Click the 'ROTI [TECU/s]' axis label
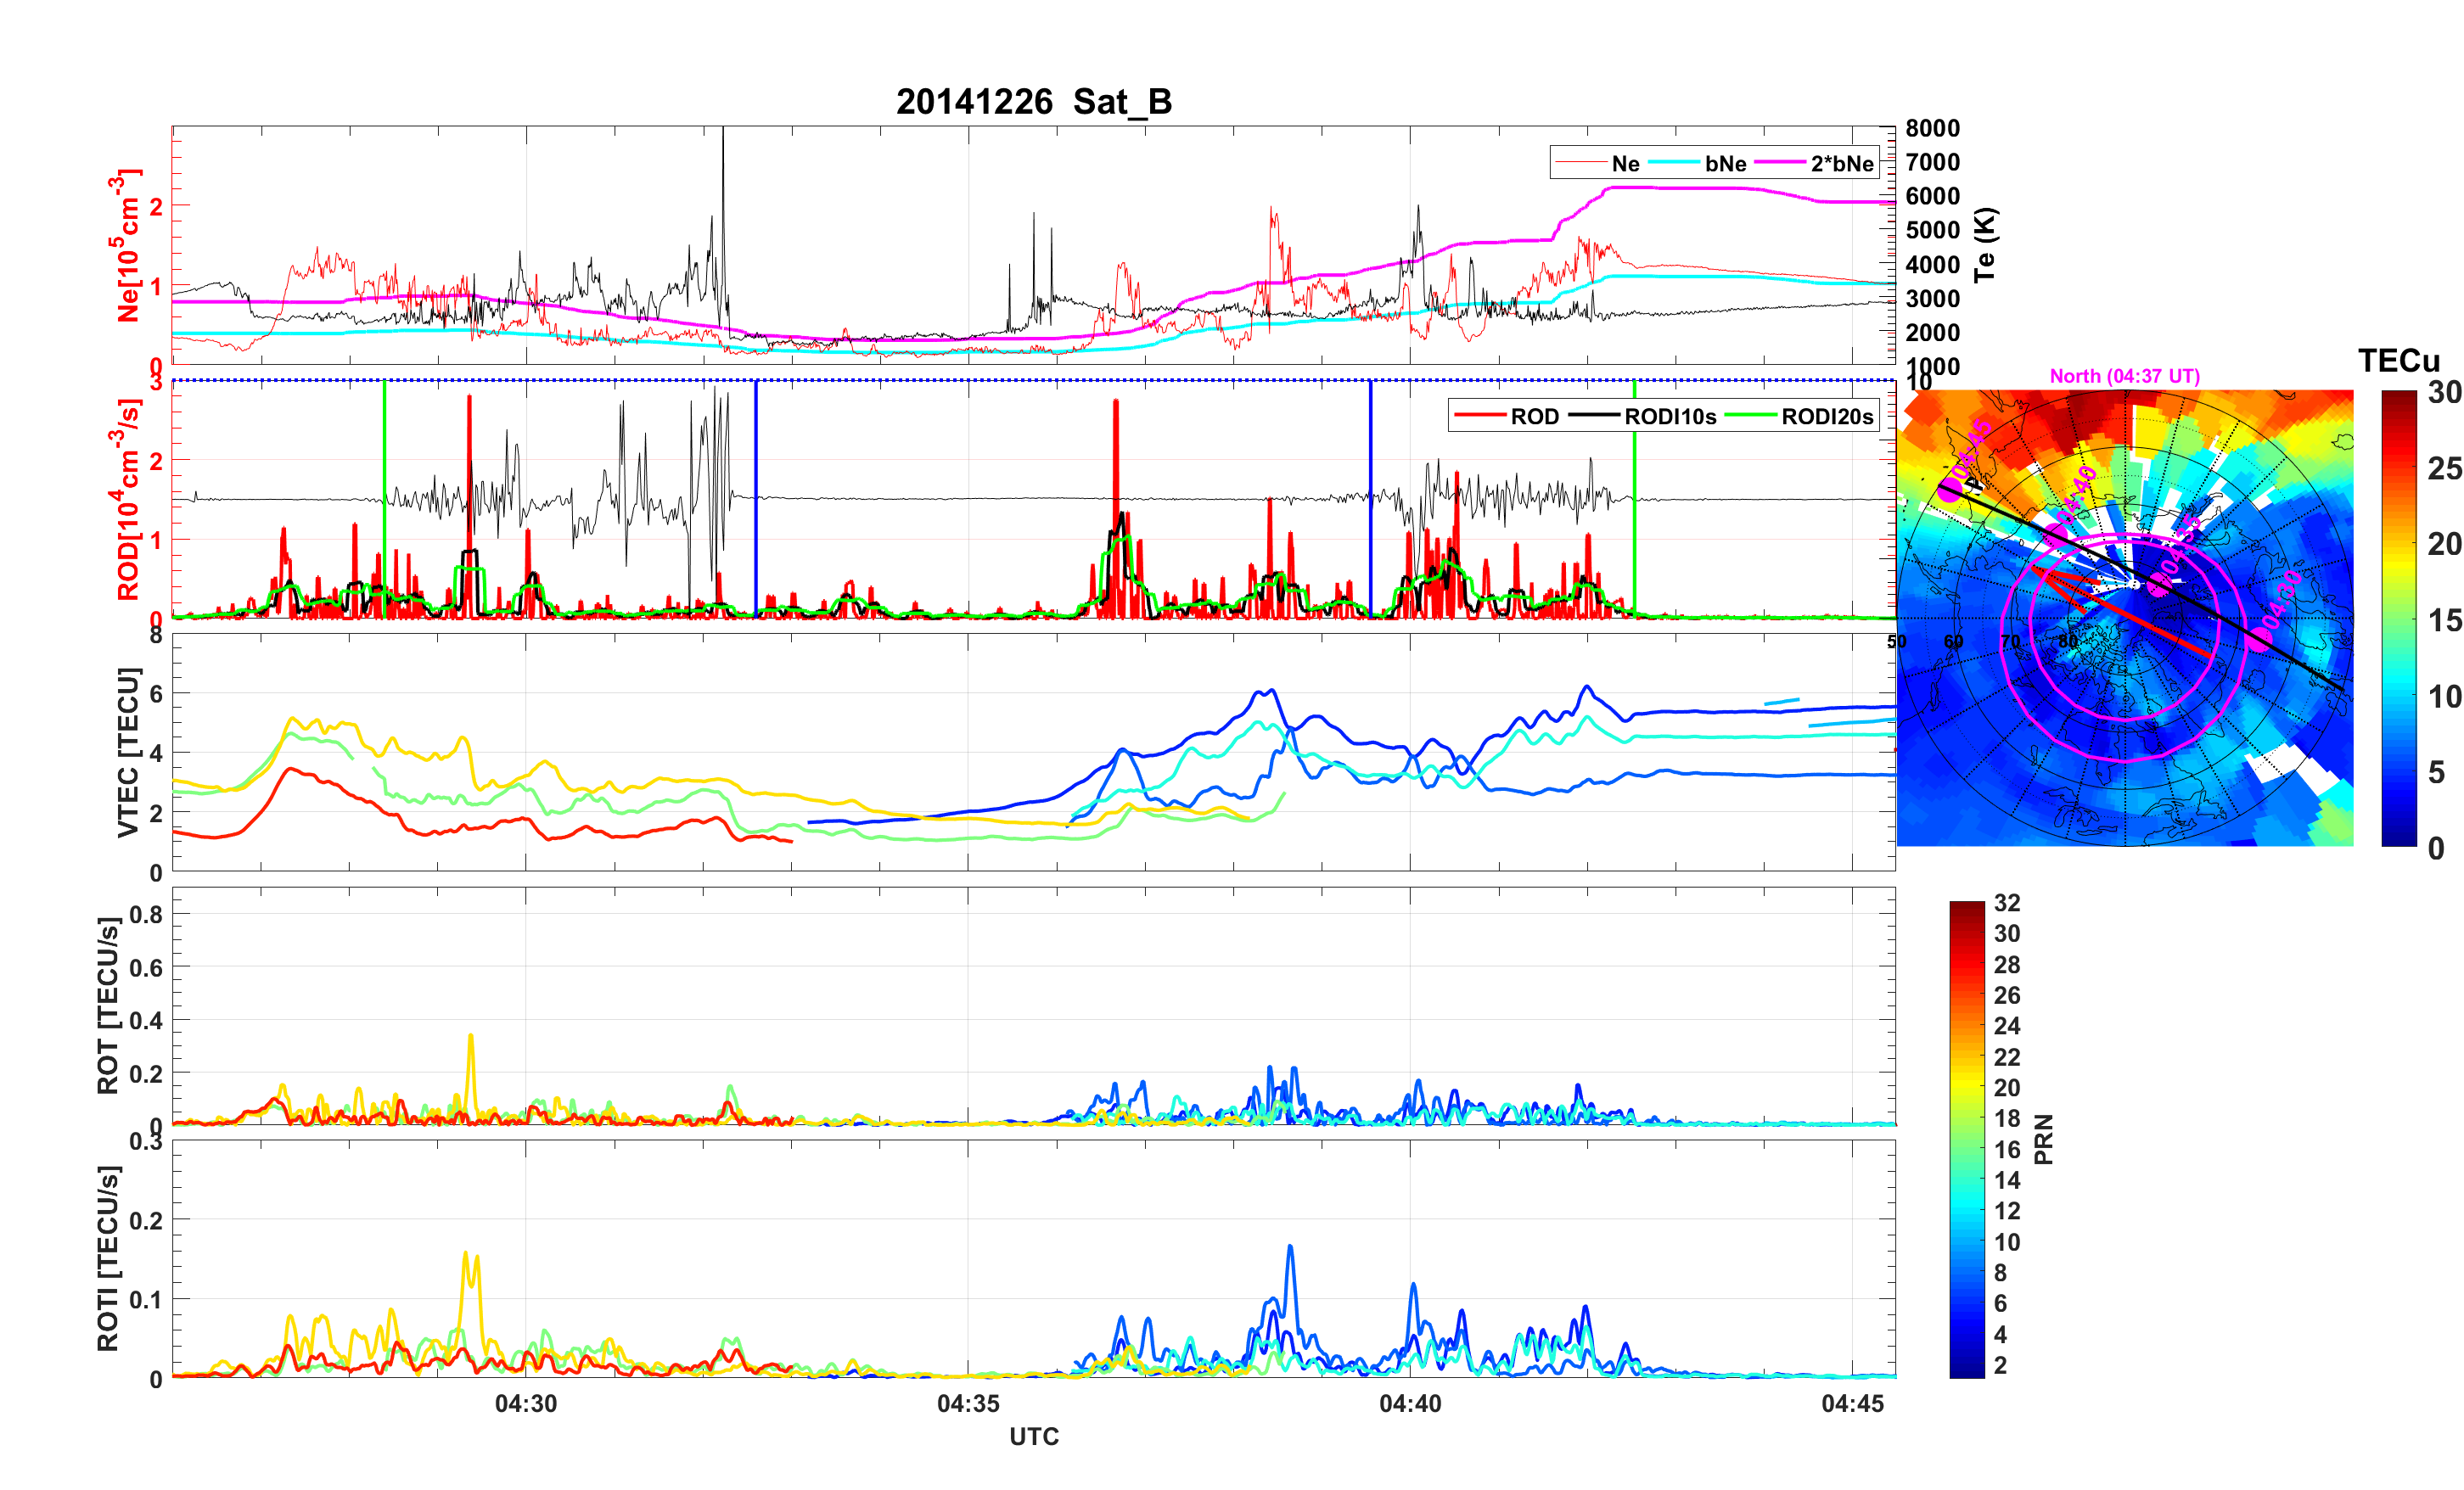This screenshot has height=1490, width=2464. pyautogui.click(x=108, y=1258)
